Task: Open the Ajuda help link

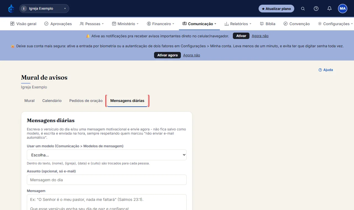Action: coord(326,70)
